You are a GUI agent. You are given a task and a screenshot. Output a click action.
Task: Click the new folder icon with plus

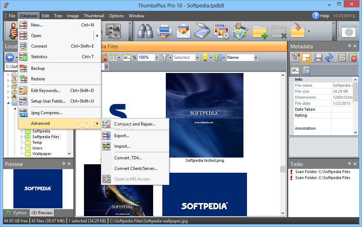[x=260, y=31]
